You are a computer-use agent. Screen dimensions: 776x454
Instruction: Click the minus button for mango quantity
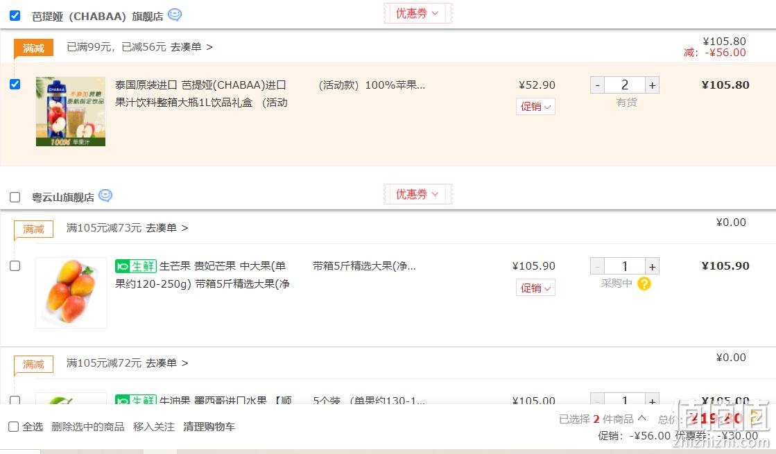(597, 266)
